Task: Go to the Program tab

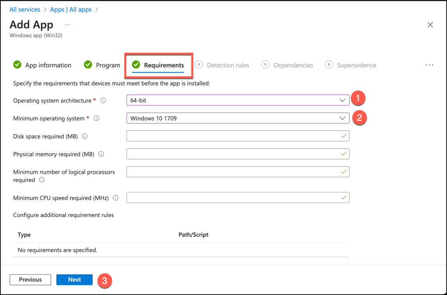Action: coord(102,65)
